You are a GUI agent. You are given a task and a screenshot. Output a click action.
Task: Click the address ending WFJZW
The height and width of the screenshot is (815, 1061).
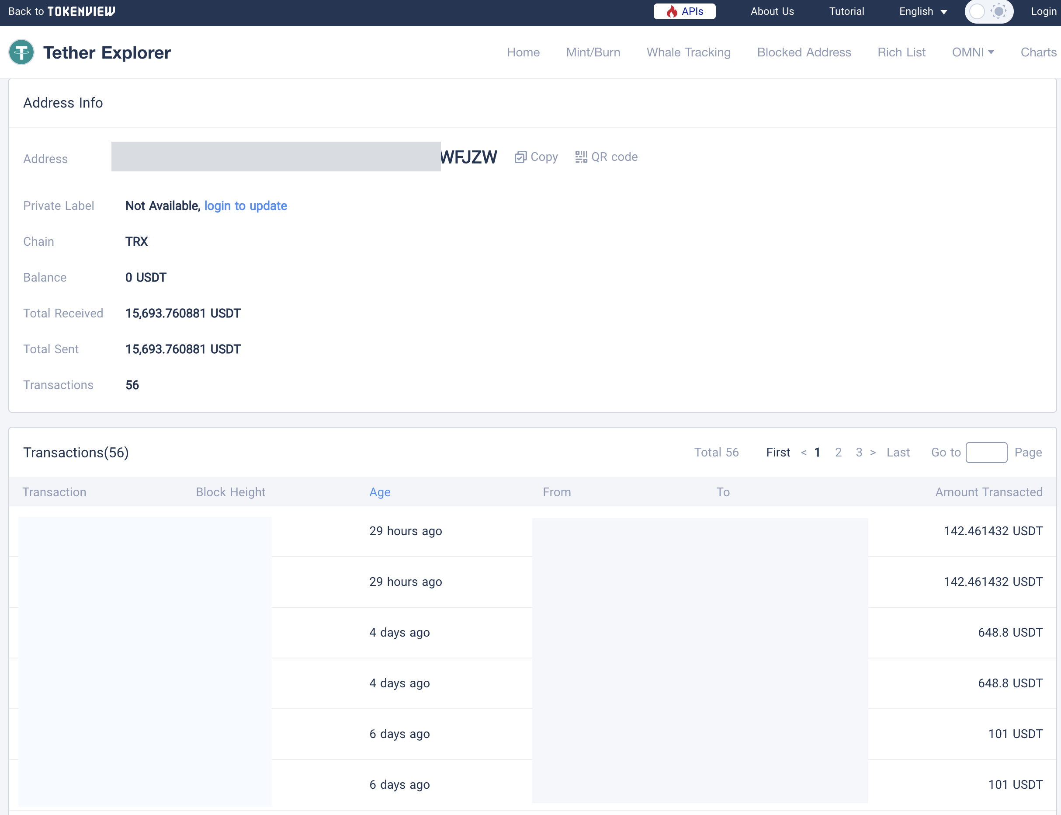469,157
